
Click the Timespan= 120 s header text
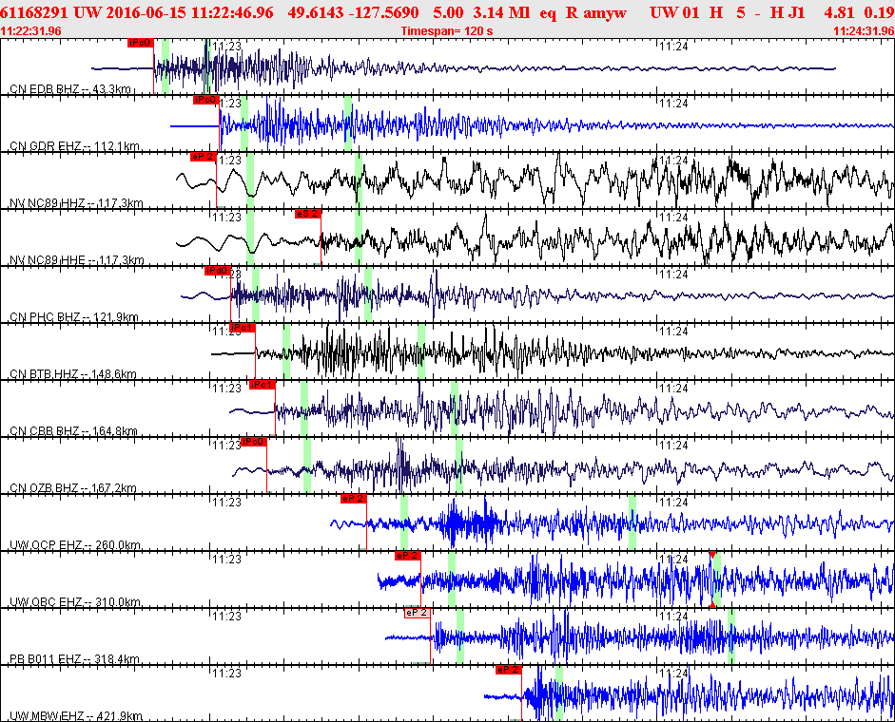pyautogui.click(x=447, y=31)
